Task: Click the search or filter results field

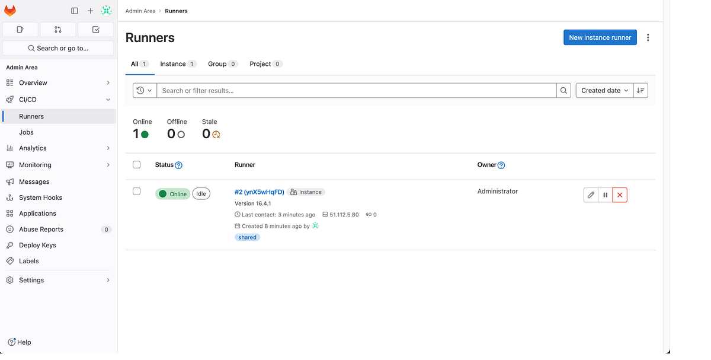Action: coord(355,90)
